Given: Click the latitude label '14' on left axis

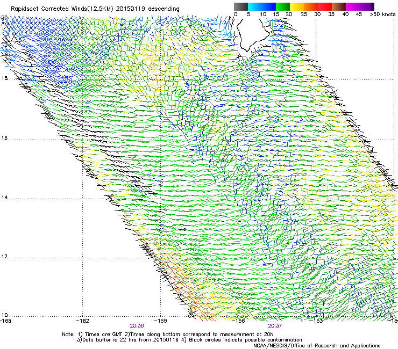Looking at the screenshot, I should 4,198.
